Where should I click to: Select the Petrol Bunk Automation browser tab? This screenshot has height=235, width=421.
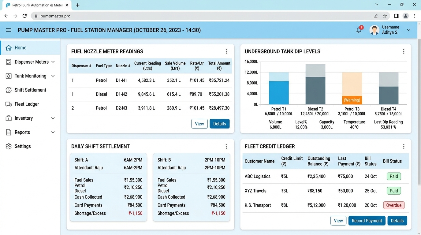pos(37,5)
